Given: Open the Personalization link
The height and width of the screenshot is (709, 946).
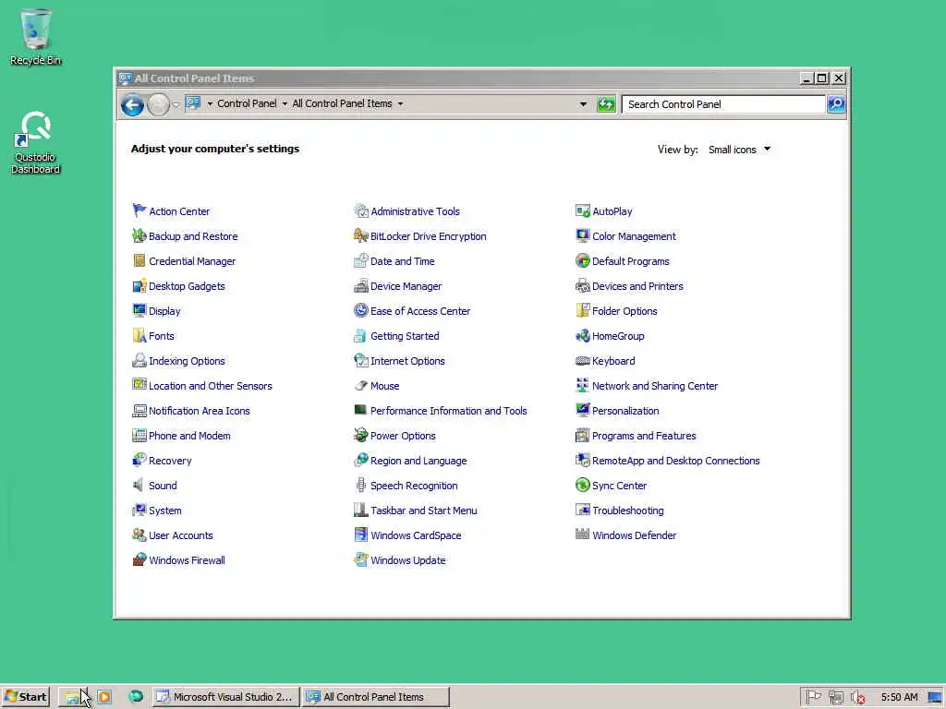Looking at the screenshot, I should [625, 411].
